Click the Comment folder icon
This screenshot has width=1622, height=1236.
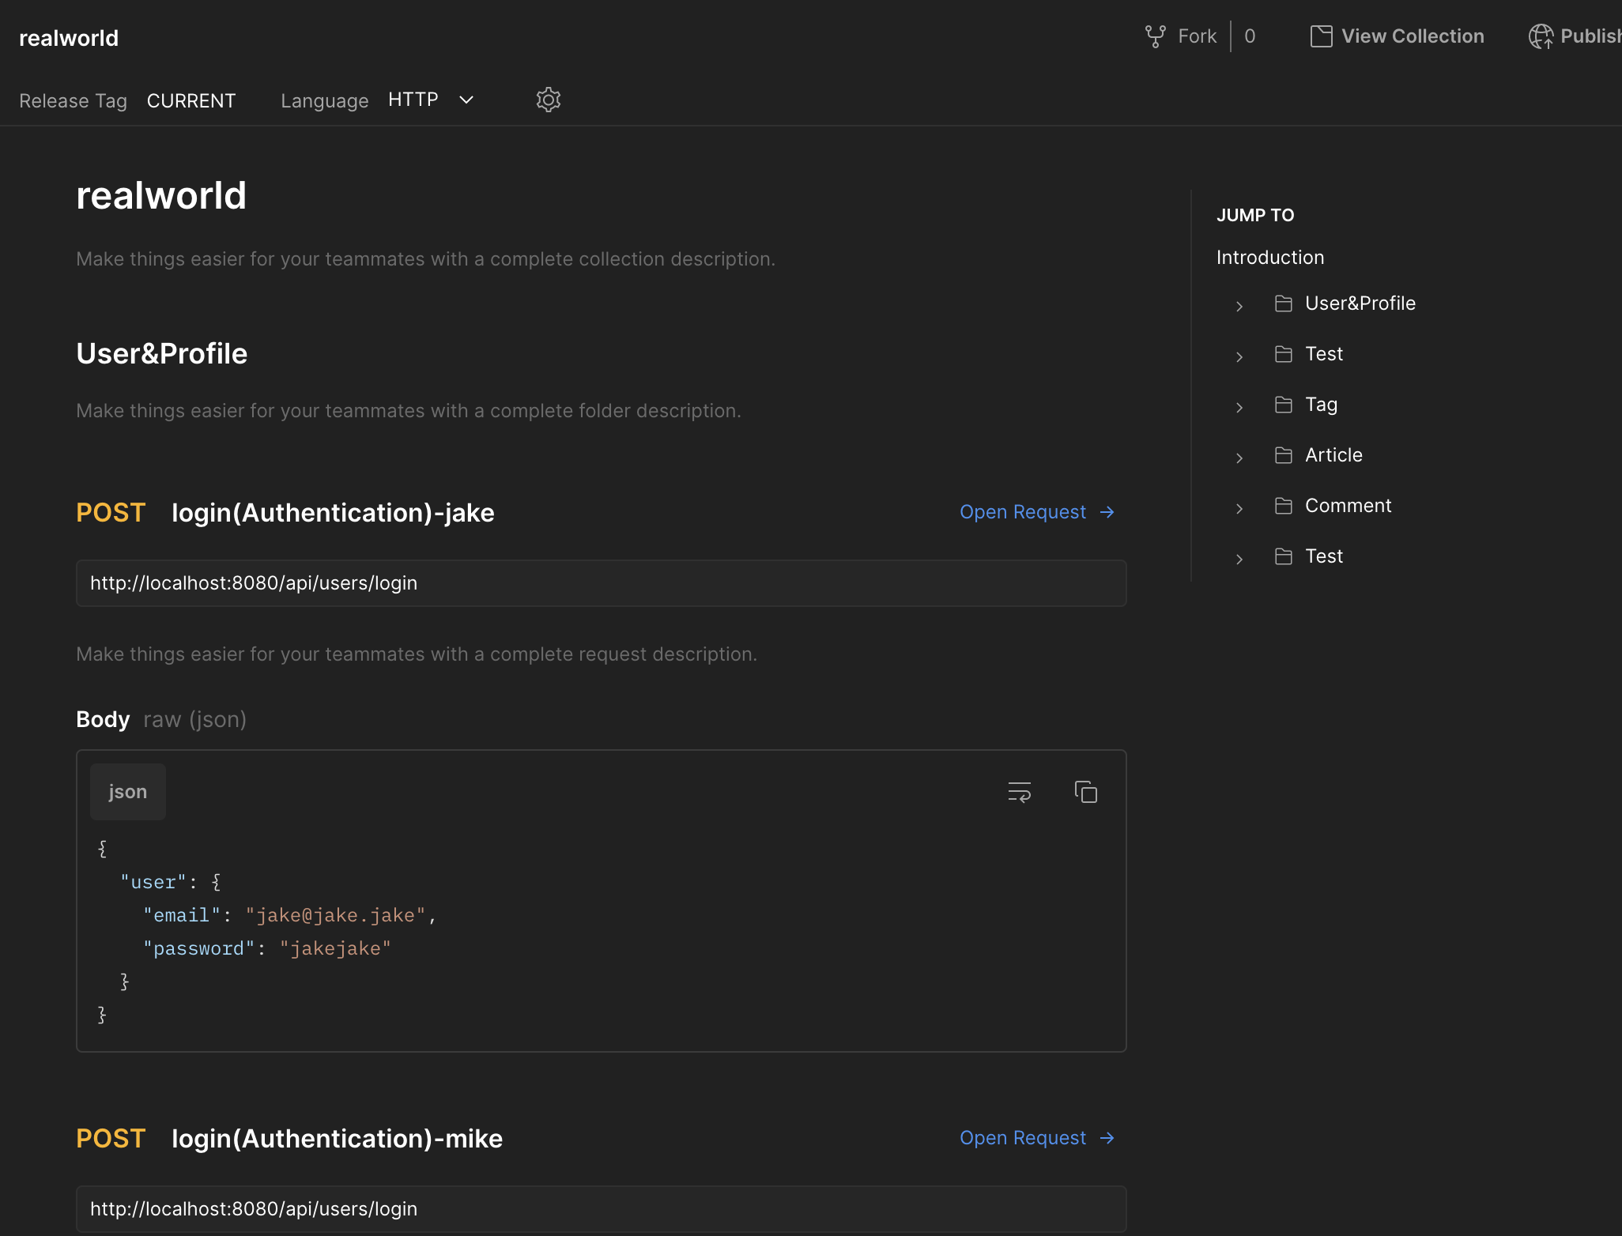point(1284,506)
